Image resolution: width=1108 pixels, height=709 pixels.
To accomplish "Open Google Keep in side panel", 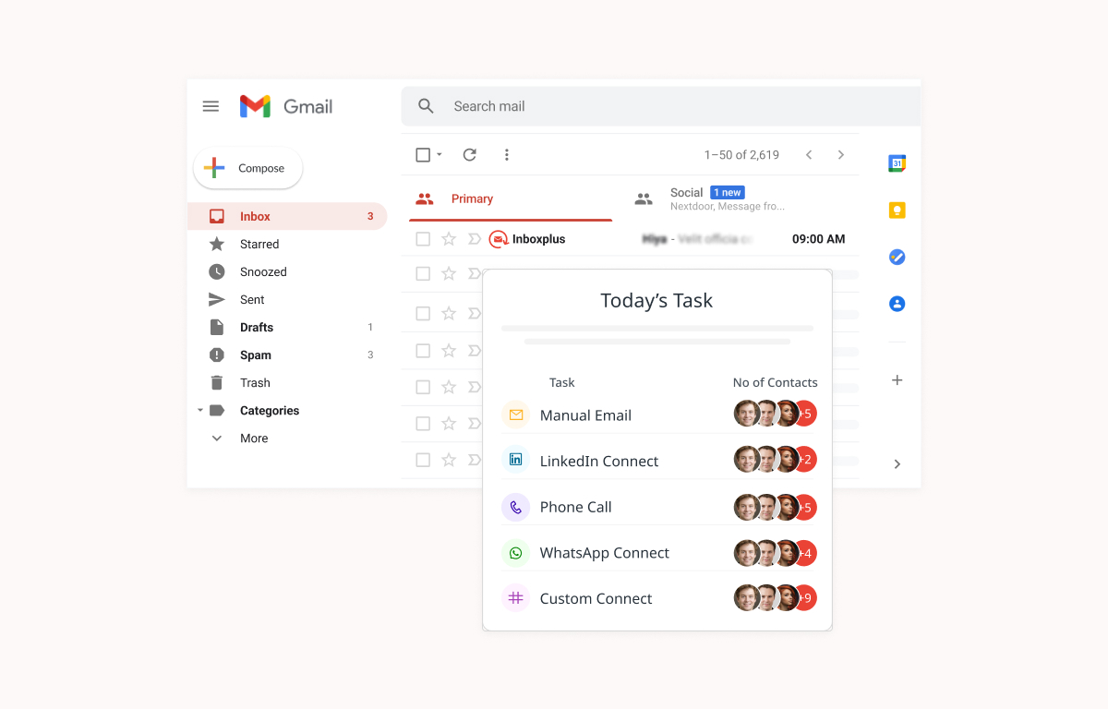I will coord(897,210).
